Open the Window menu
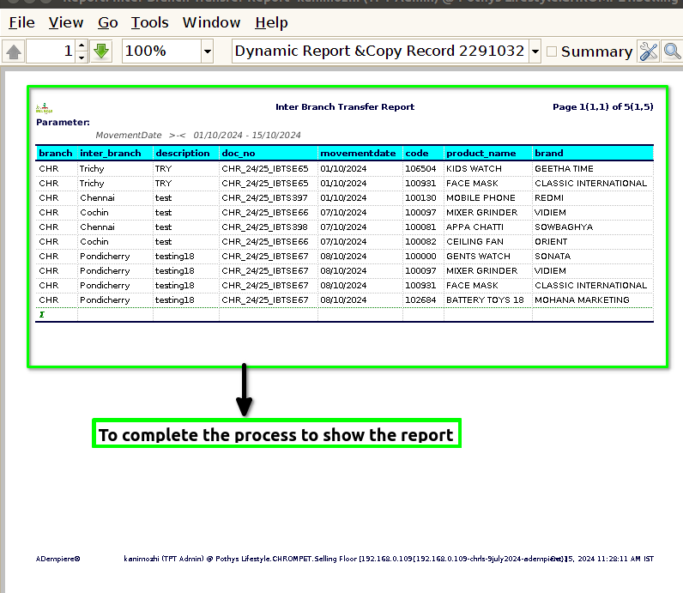 211,22
